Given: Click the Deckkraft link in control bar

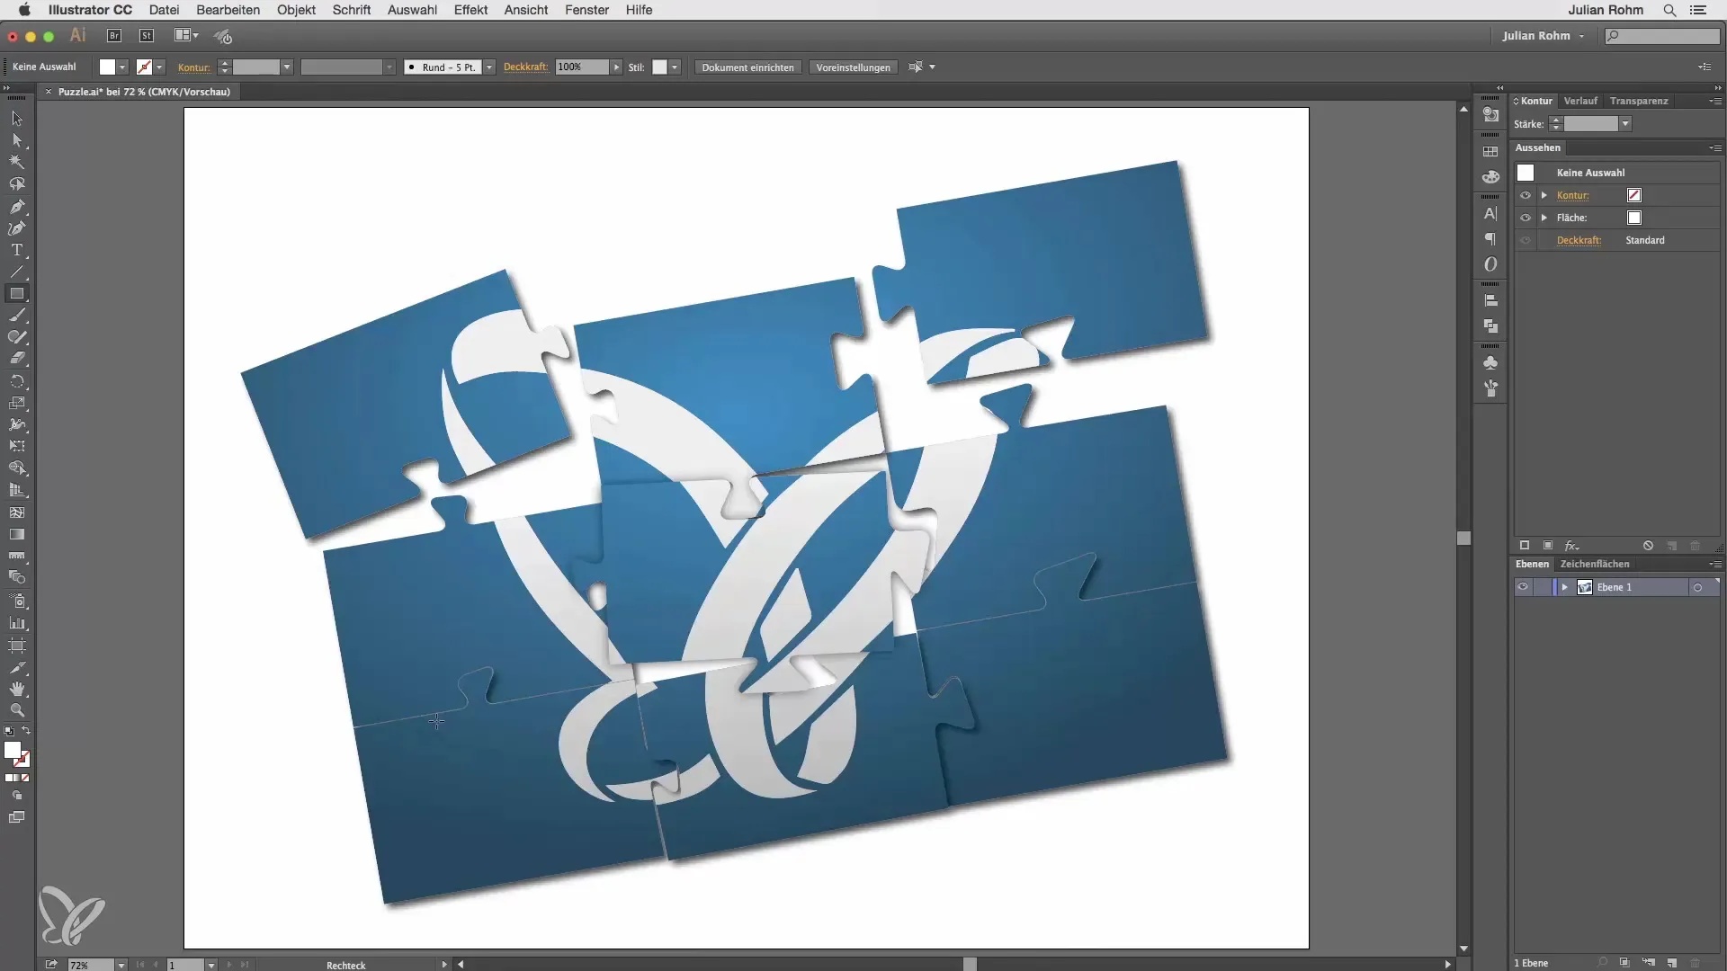Looking at the screenshot, I should click(x=525, y=67).
